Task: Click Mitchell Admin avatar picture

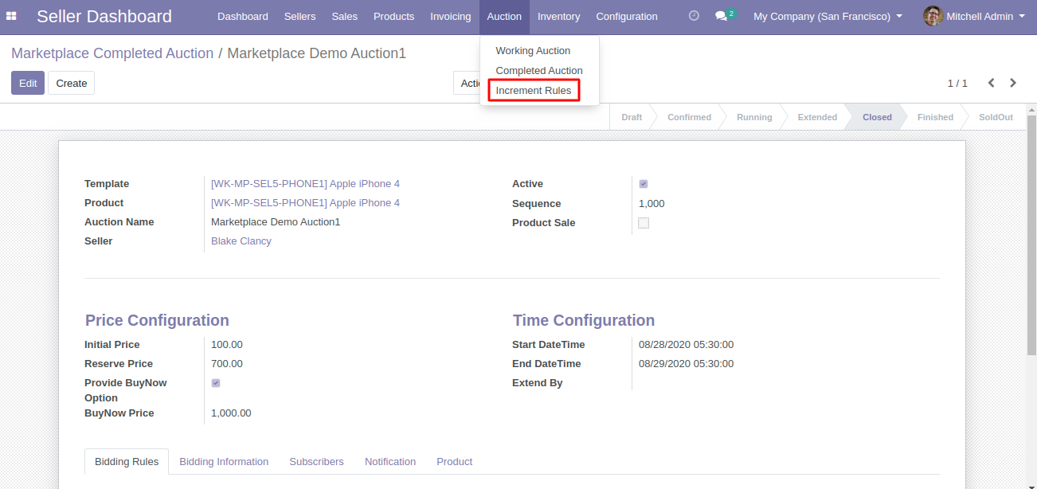Action: coord(933,16)
